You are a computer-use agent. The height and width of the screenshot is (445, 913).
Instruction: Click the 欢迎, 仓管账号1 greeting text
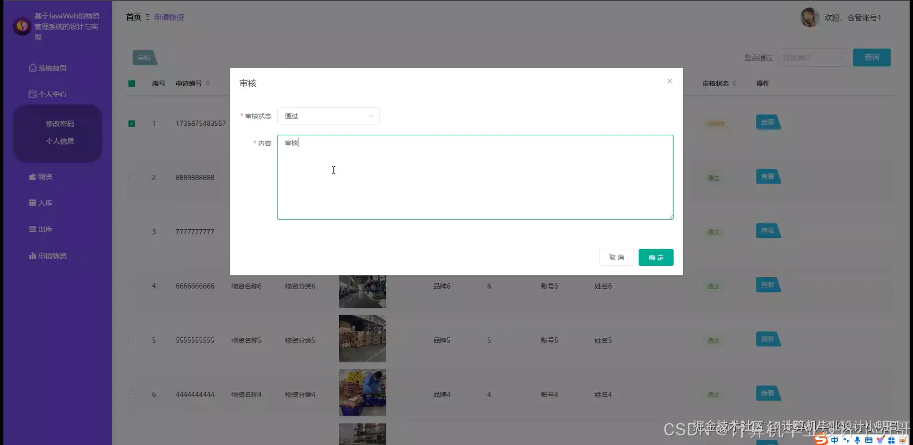click(x=853, y=18)
